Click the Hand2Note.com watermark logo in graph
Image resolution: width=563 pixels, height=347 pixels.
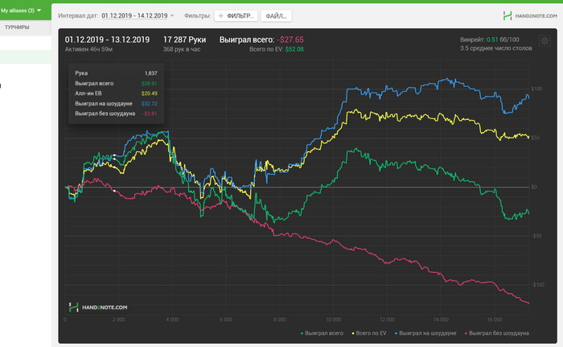pyautogui.click(x=97, y=307)
